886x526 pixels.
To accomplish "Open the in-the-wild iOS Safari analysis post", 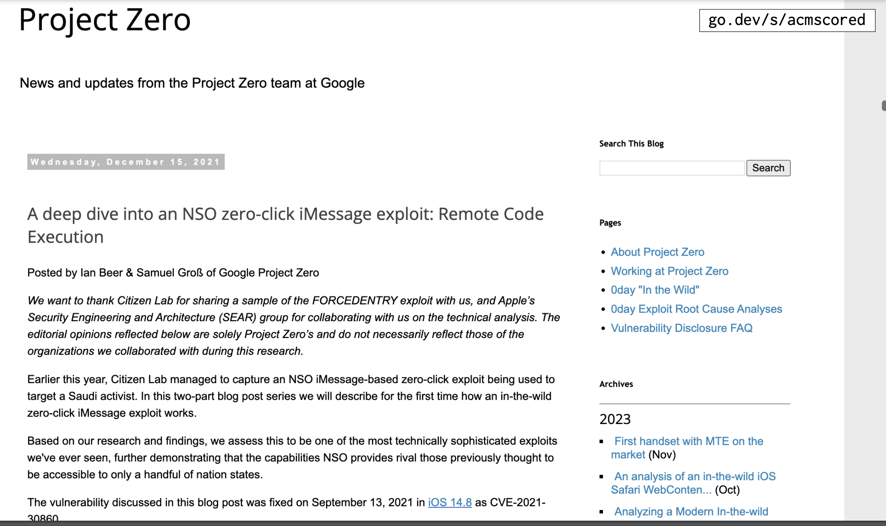I will pyautogui.click(x=694, y=477).
